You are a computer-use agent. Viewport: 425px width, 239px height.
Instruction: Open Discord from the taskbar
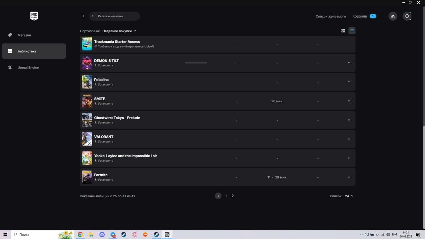102,235
